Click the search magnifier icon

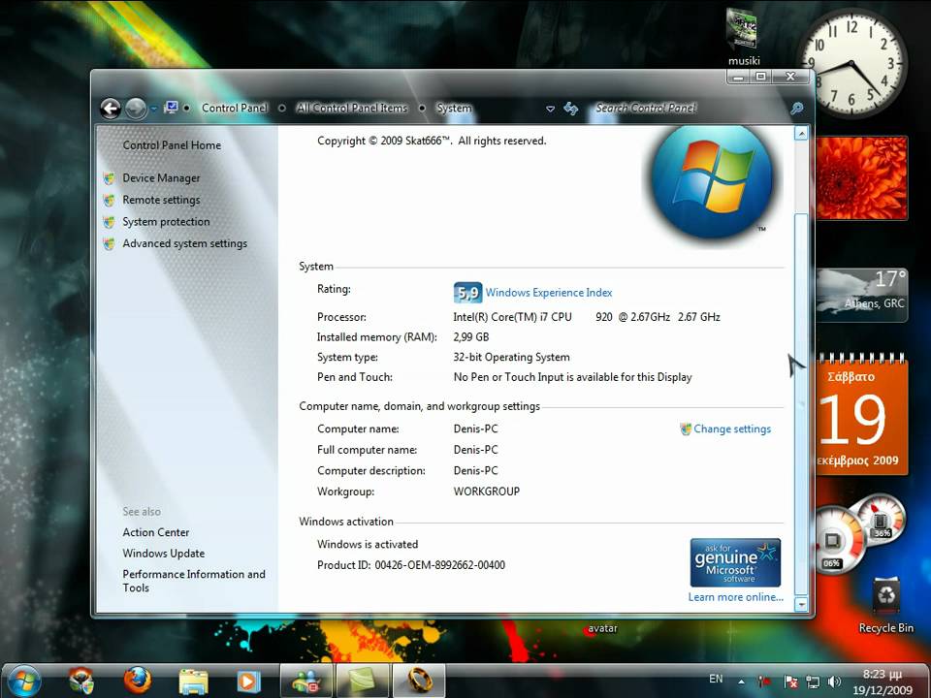(x=797, y=108)
